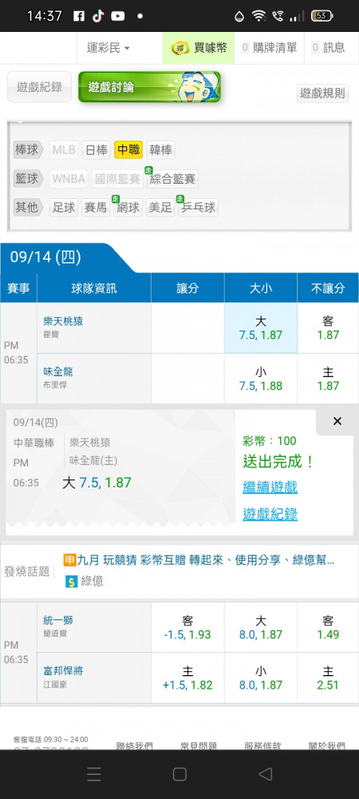
Task: Select 韓棒 league filter
Action: [x=160, y=150]
